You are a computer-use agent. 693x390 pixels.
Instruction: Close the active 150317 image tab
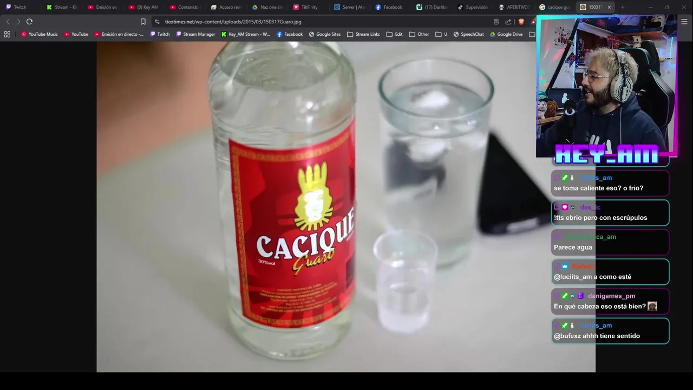pyautogui.click(x=609, y=7)
